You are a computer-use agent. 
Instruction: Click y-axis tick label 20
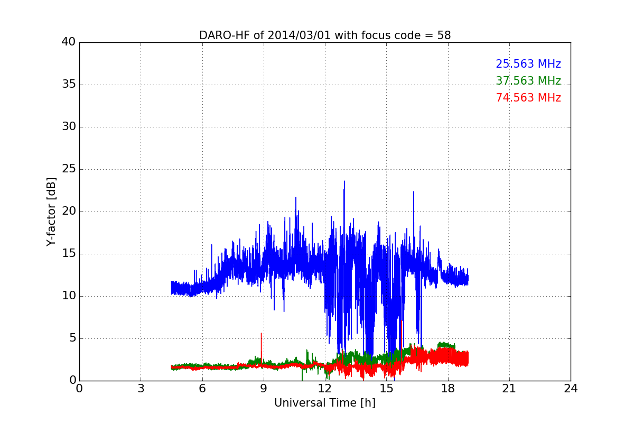69,212
